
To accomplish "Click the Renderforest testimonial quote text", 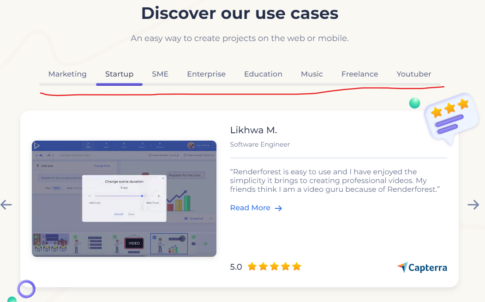I will [335, 181].
